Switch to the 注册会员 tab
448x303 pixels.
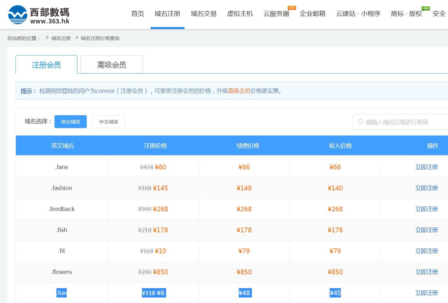click(46, 65)
